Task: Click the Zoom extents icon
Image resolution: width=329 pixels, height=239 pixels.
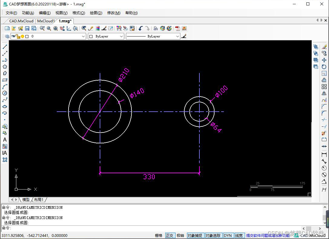Action: click(56, 28)
